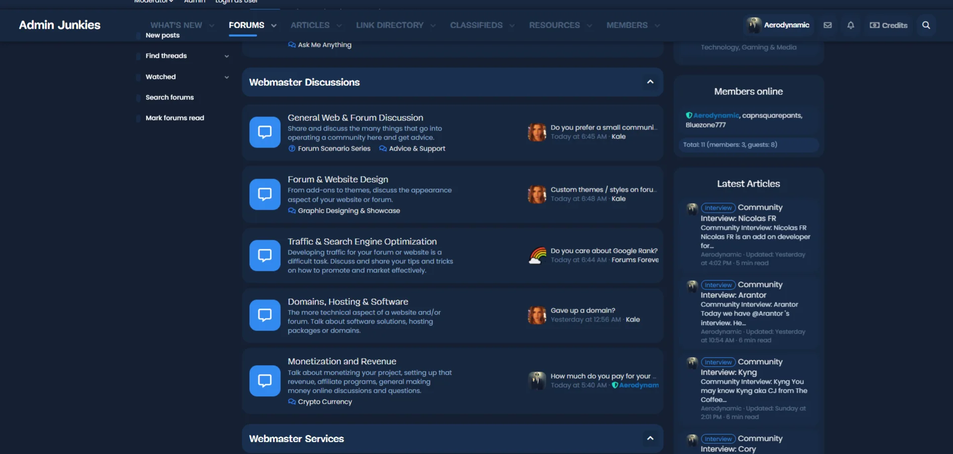This screenshot has width=953, height=454.
Task: Click the Traffic & Search Engine Optimization forum icon
Action: click(x=265, y=255)
